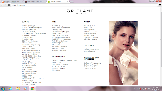Click the red V tray icon

click(x=146, y=89)
